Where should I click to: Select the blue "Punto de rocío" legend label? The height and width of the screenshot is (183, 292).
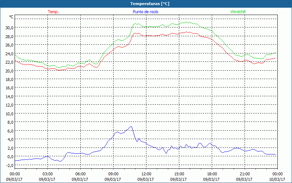[145, 12]
